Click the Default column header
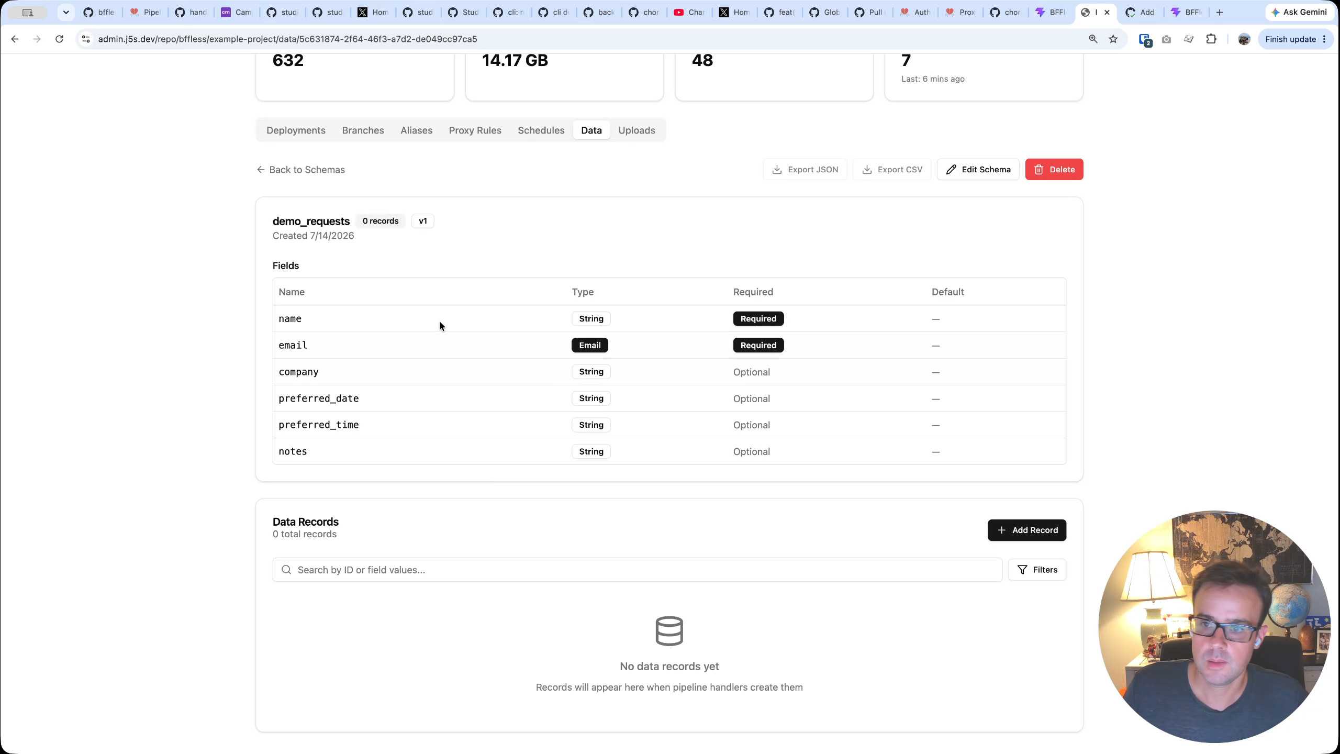 coord(947,292)
